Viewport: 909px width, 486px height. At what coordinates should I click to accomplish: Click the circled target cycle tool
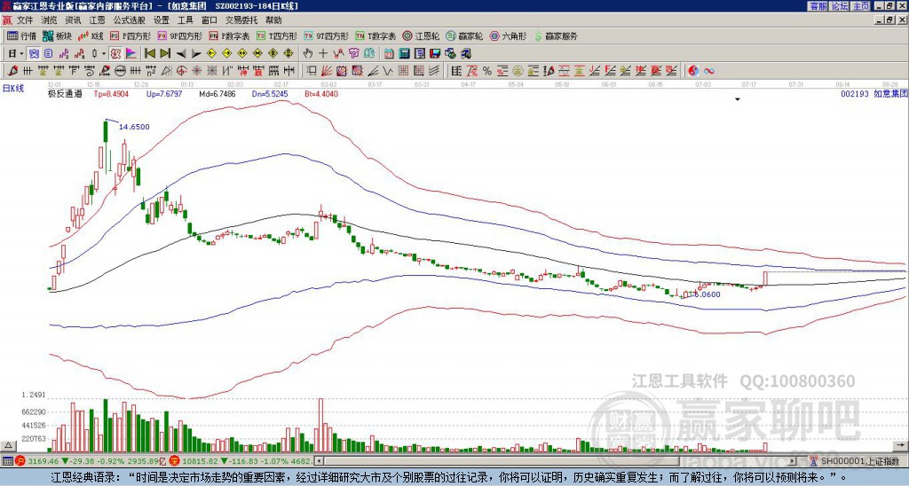coord(181,71)
